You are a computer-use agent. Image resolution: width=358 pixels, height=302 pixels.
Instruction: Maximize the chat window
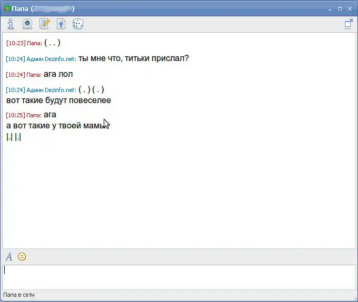(340, 9)
